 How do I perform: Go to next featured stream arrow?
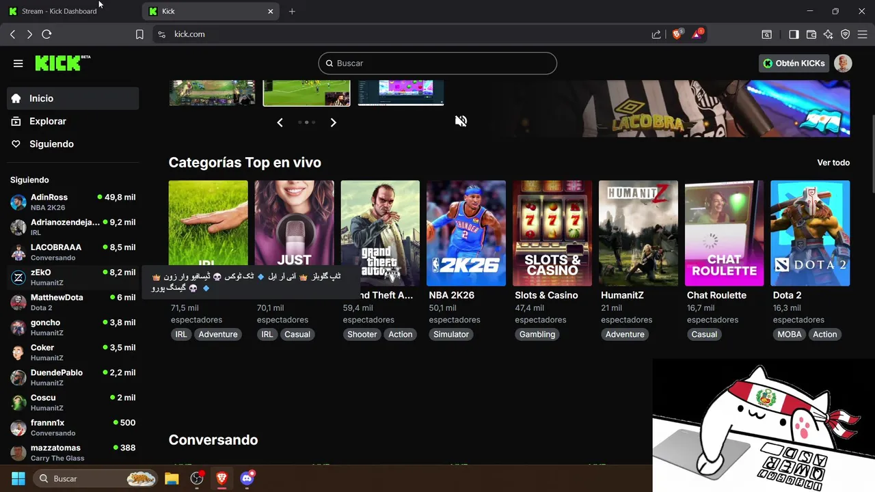coord(333,122)
